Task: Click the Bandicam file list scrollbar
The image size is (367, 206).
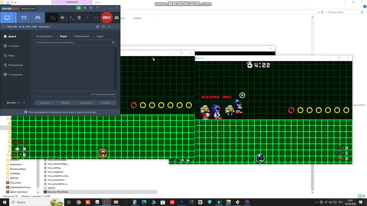Action: [115, 68]
